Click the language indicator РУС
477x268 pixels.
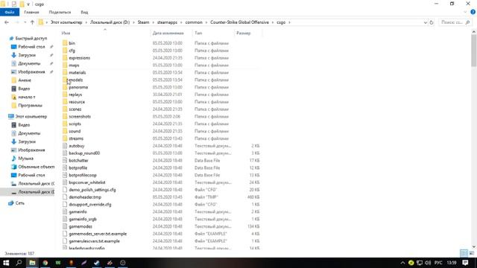(438, 263)
